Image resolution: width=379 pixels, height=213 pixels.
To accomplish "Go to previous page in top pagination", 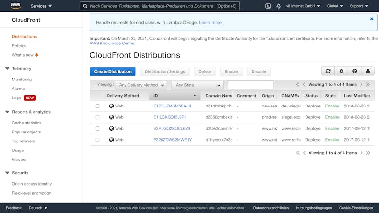I will tap(304, 84).
